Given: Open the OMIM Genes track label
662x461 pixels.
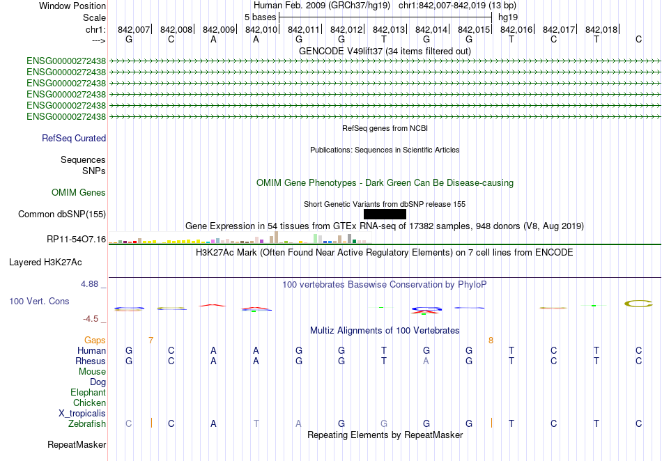Looking at the screenshot, I should click(x=79, y=192).
